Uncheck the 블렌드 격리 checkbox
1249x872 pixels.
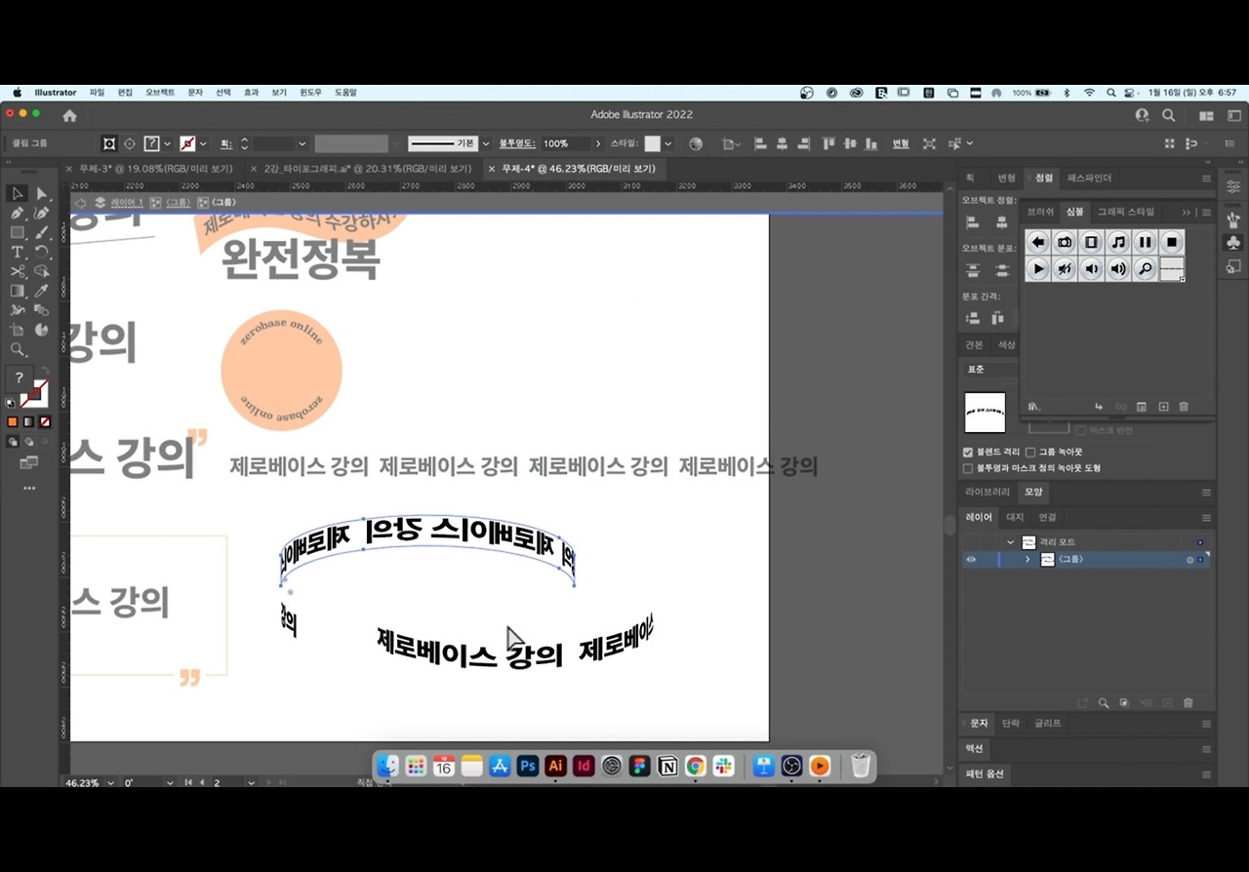point(968,453)
